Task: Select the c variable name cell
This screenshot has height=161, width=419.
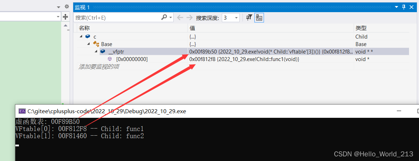Action: click(x=95, y=36)
